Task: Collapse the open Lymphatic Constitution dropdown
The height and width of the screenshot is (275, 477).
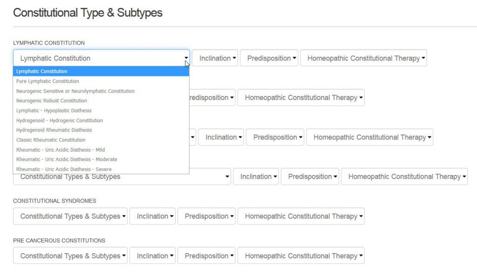Action: tap(101, 58)
